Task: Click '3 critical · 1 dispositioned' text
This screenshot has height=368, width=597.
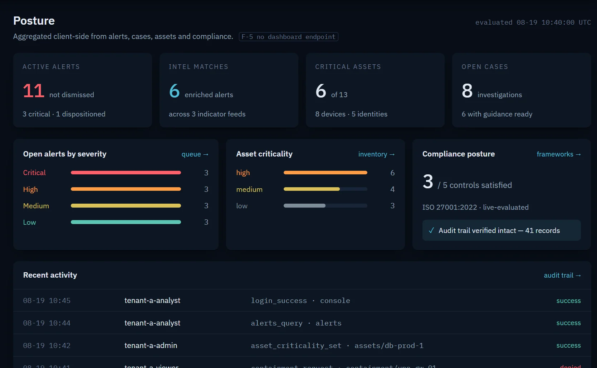Action: (x=64, y=114)
